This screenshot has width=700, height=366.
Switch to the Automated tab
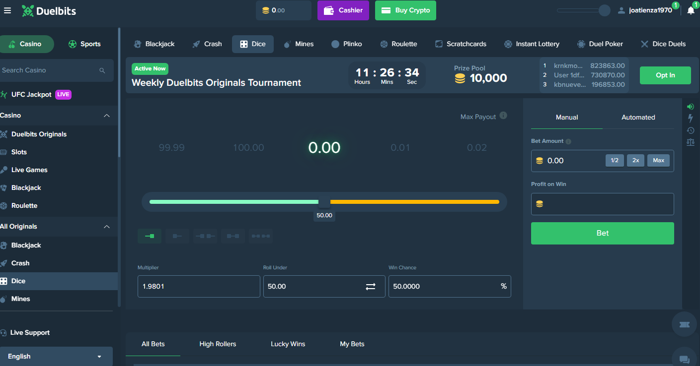point(638,118)
